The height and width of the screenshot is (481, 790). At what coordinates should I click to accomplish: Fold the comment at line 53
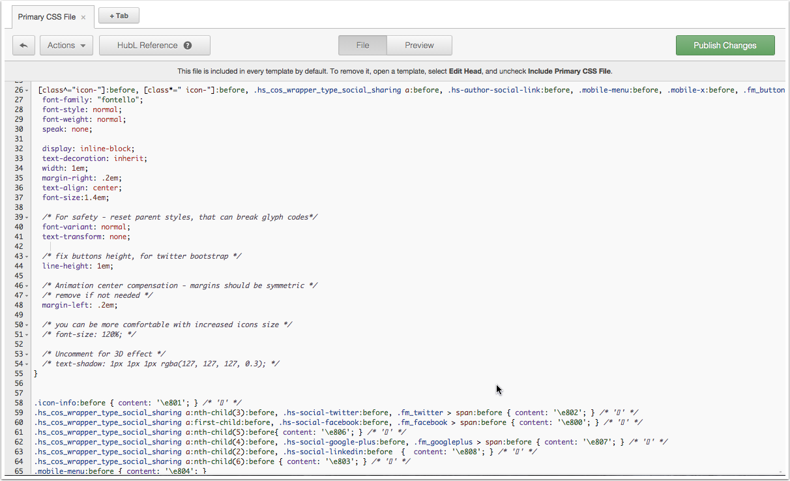point(27,355)
